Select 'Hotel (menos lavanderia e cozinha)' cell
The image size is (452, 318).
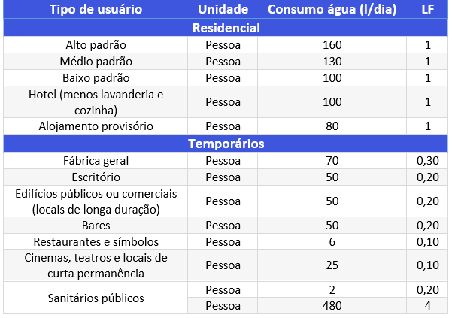96,102
